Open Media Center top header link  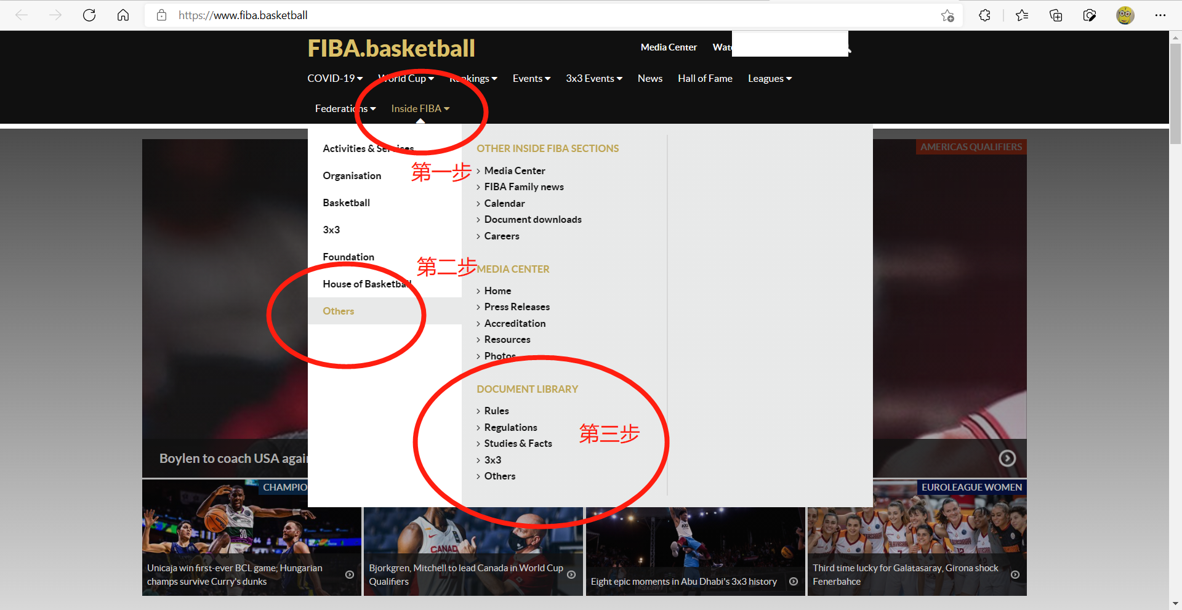click(669, 47)
